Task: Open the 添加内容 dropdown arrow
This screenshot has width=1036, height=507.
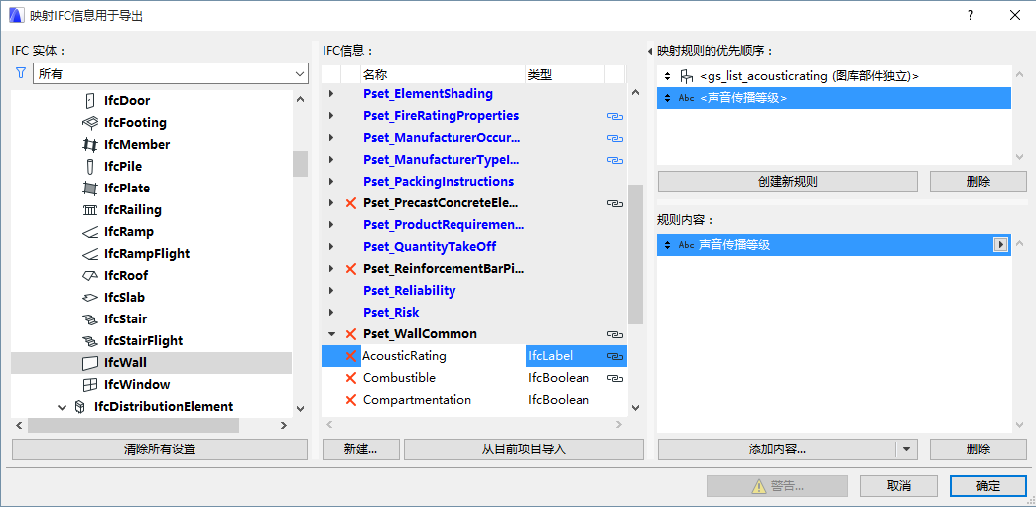Action: 906,450
